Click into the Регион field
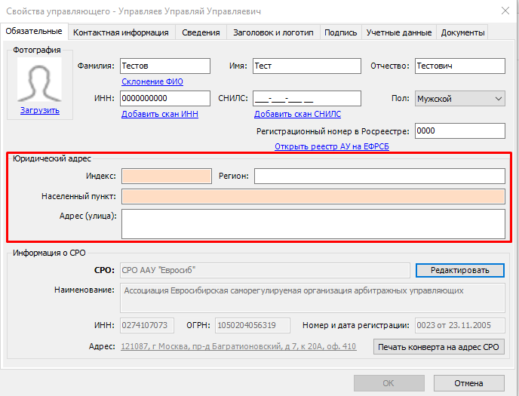519x396 pixels. tap(379, 176)
